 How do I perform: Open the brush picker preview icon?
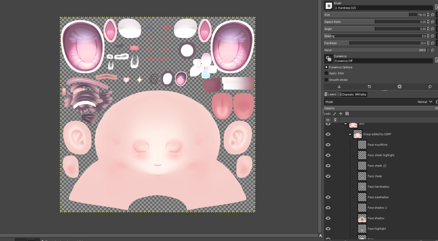[329, 6]
